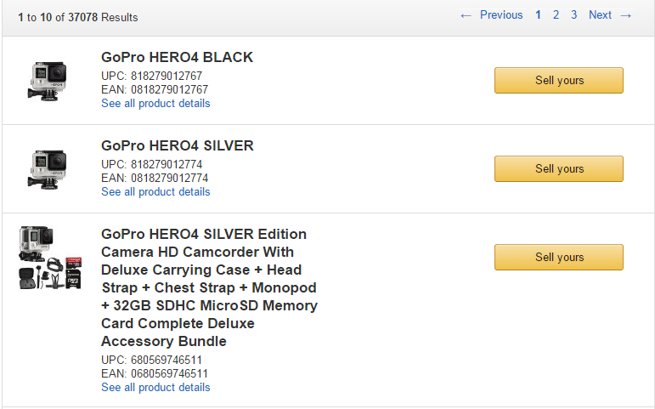See all product details for HERO4 SILVER
Viewport: 655px width, 409px height.
tap(155, 192)
